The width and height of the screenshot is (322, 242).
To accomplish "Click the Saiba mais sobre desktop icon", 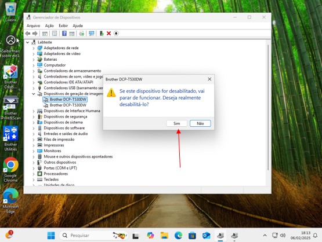I will [x=10, y=46].
